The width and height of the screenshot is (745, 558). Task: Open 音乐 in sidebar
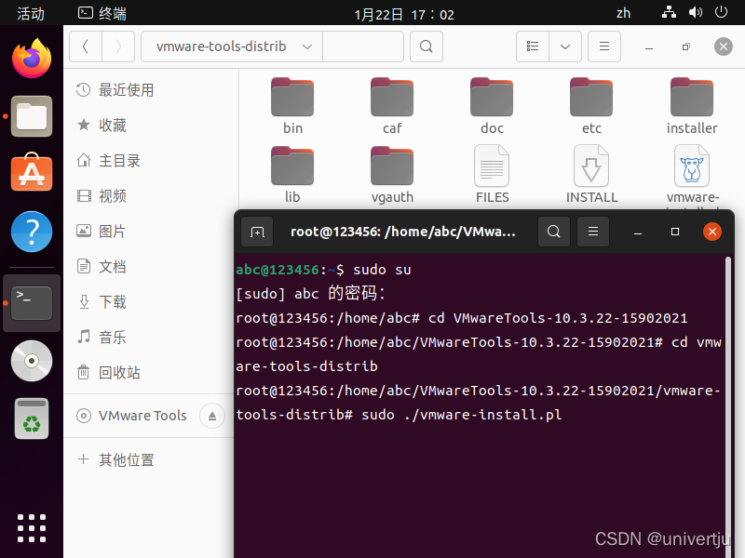150,337
